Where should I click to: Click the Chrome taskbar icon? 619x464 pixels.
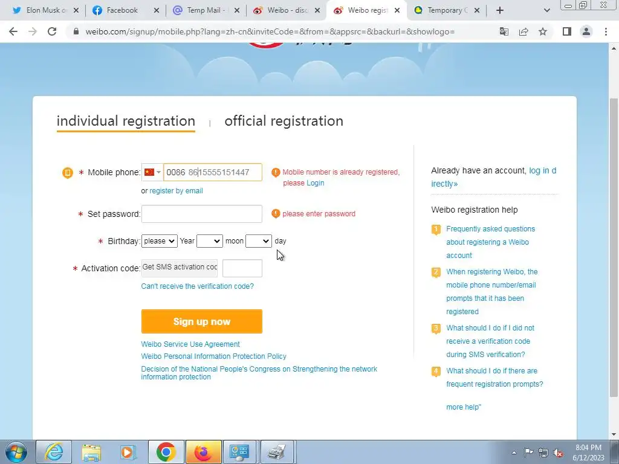point(166,452)
